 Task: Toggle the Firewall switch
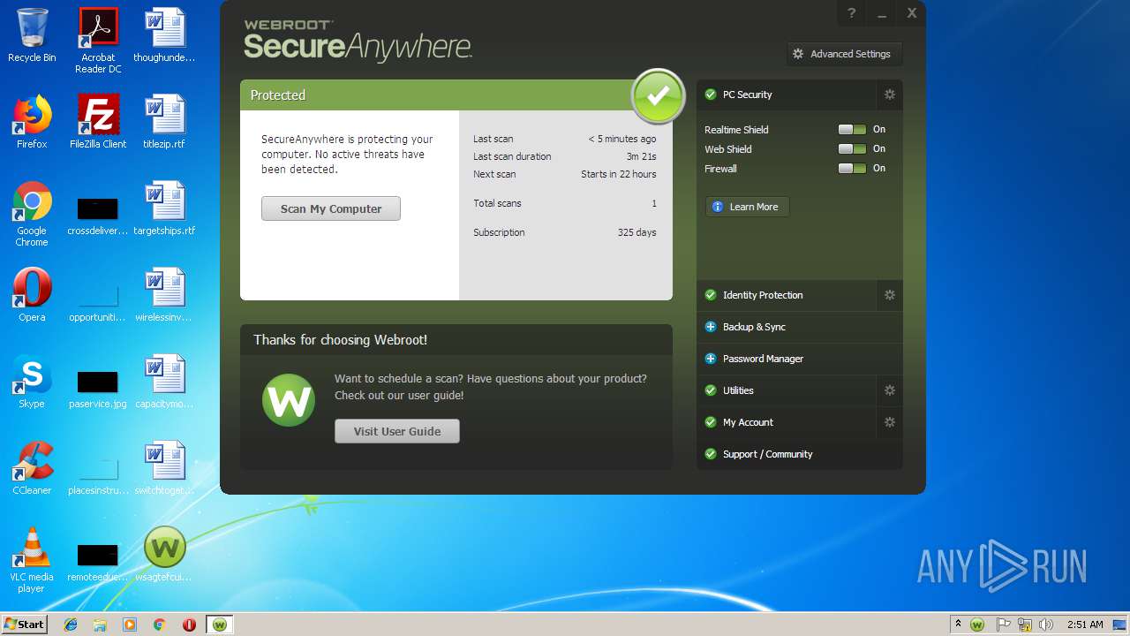pos(852,169)
